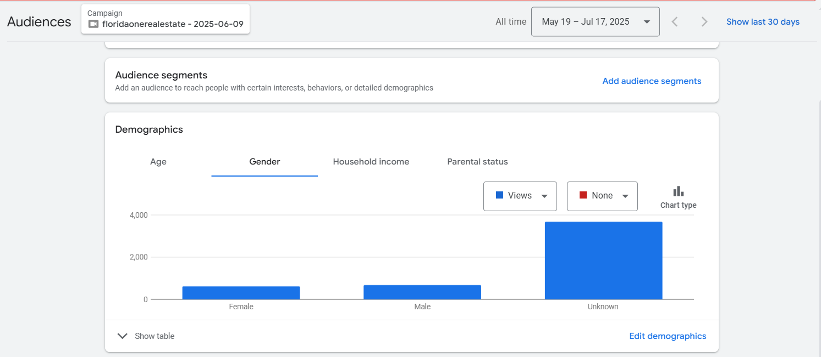Switch to the Age tab
The width and height of the screenshot is (821, 357).
click(x=158, y=162)
